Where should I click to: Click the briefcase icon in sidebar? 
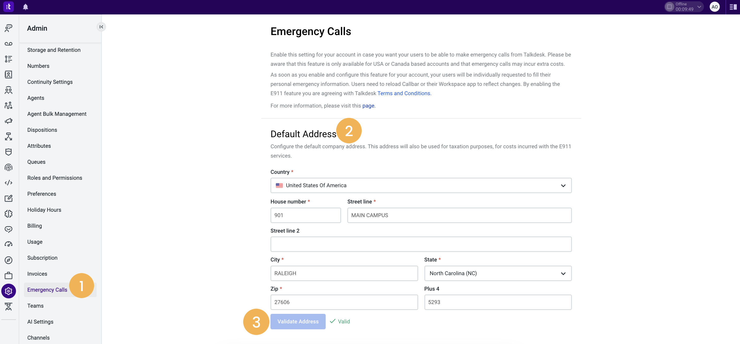pos(9,275)
